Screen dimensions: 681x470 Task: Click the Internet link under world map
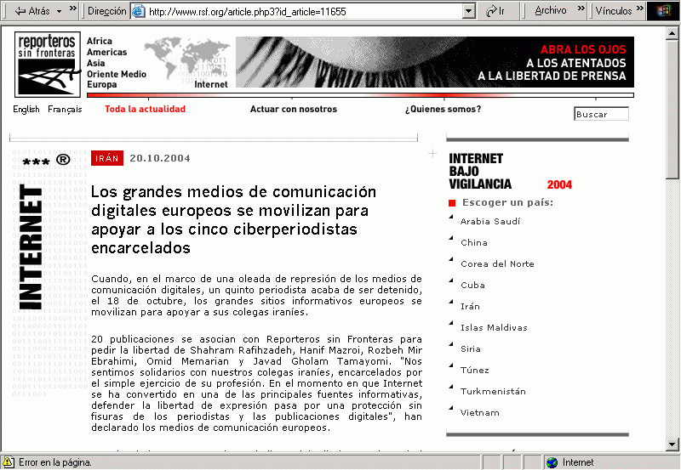coord(210,84)
